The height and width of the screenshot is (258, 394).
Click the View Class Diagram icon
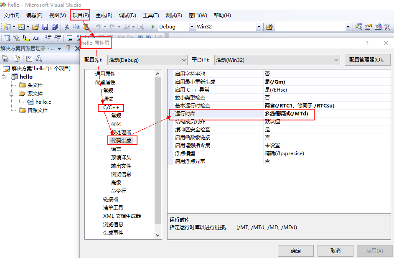(39, 59)
